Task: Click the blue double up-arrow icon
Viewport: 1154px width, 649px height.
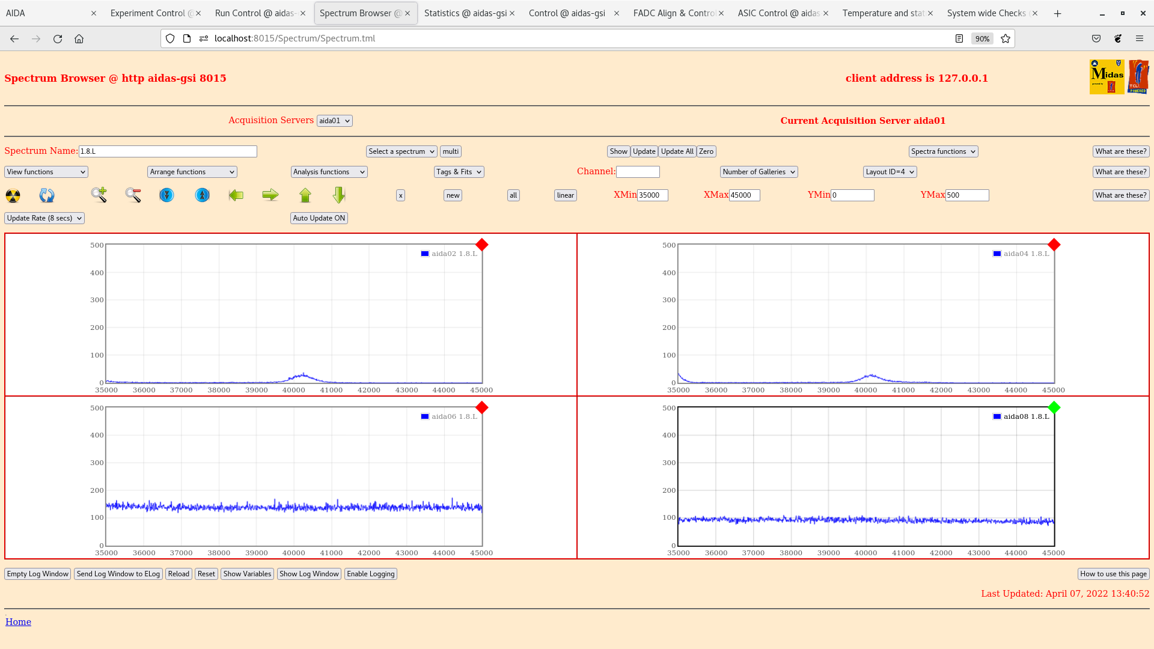Action: coord(202,195)
